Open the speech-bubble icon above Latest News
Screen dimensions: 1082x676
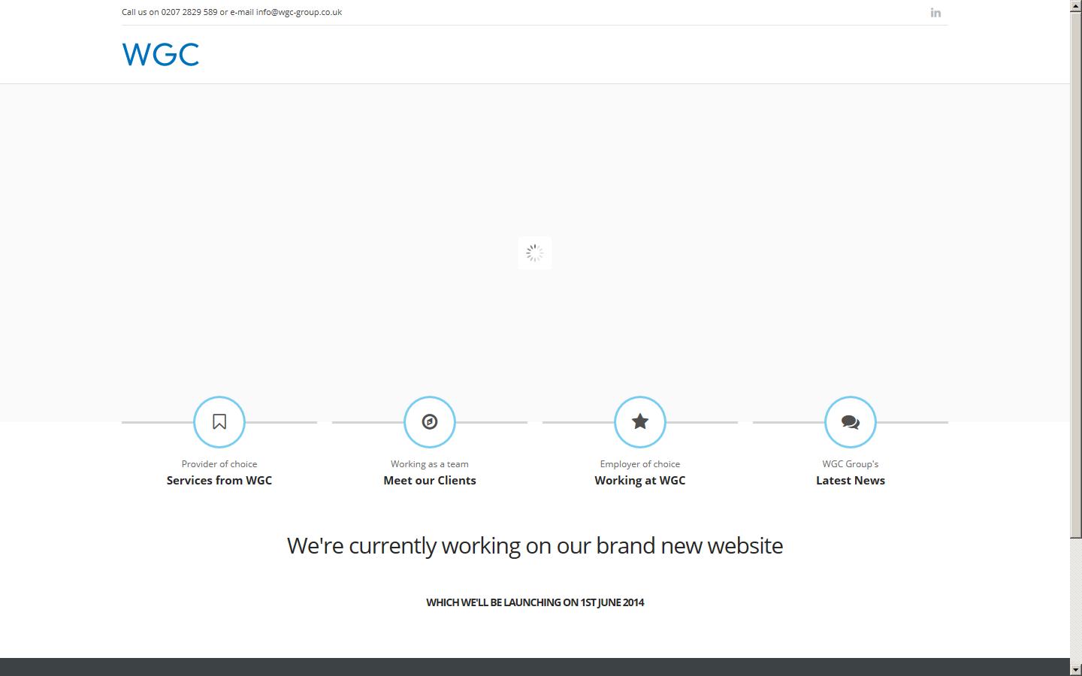coord(850,421)
